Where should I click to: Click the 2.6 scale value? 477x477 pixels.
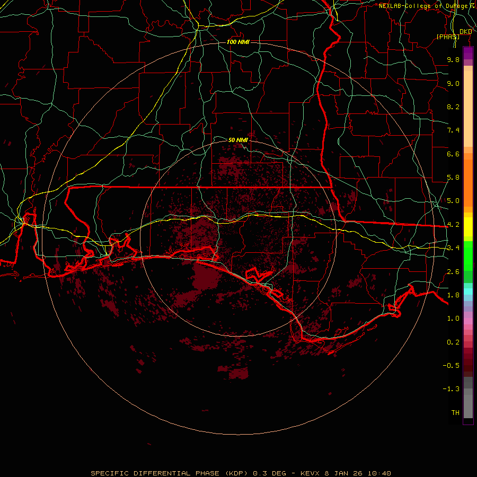pyautogui.click(x=453, y=272)
